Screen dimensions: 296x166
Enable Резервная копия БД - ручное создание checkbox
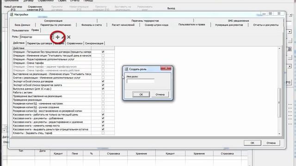103,107
